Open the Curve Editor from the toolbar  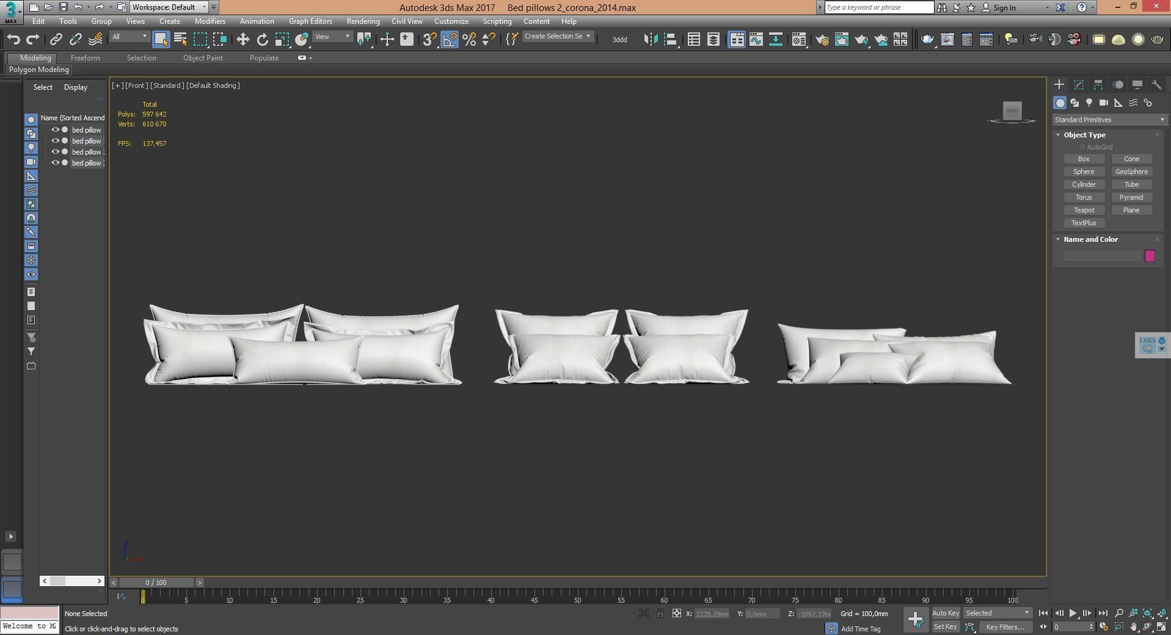pos(756,40)
